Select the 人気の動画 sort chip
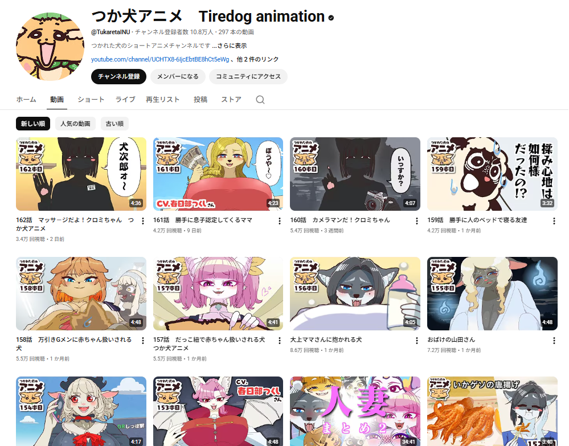 [x=76, y=124]
